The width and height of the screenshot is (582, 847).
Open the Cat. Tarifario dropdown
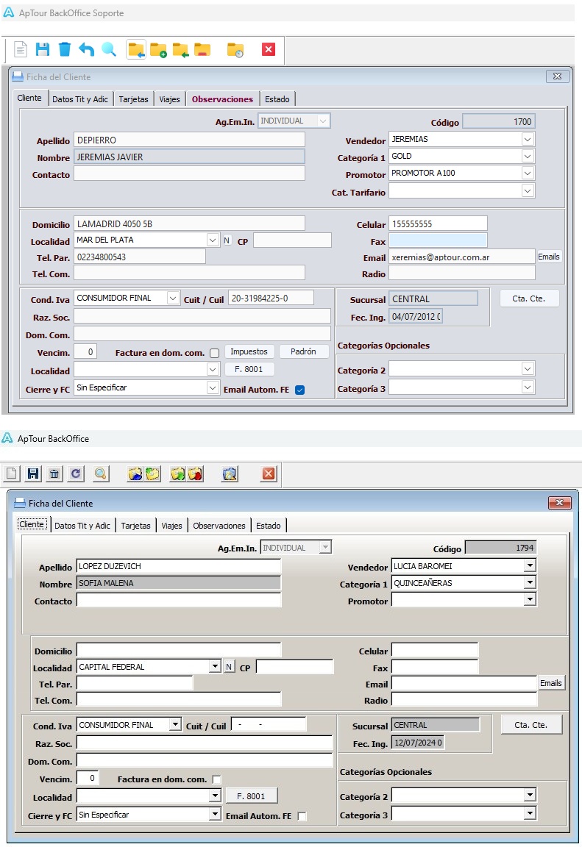[528, 190]
